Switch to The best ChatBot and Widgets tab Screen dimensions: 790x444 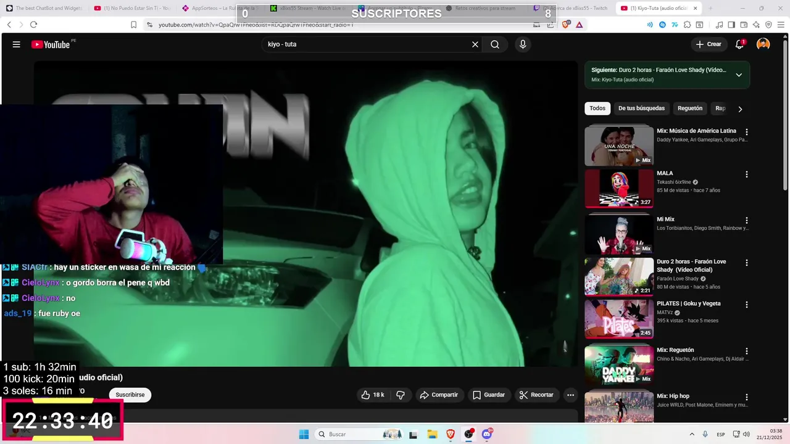[44, 8]
